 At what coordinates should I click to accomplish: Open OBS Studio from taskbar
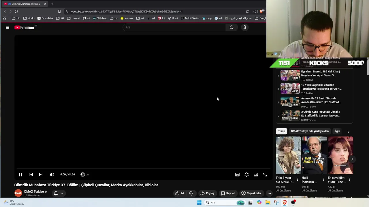[x=293, y=202]
